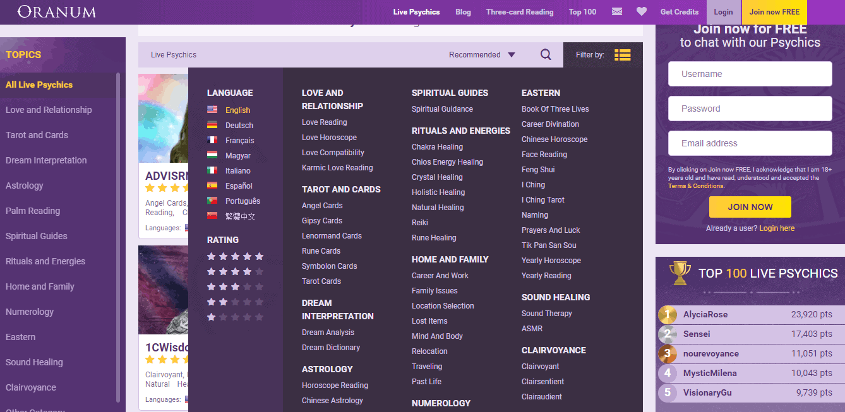This screenshot has height=412, width=845.
Task: Click the search magnifier icon
Action: [x=546, y=55]
